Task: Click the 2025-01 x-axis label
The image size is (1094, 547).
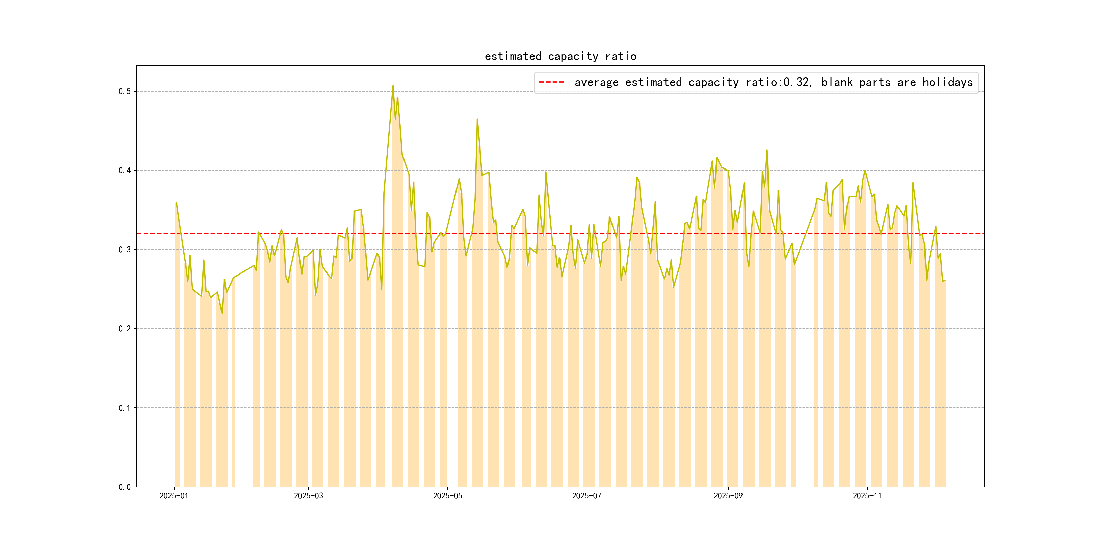Action: click(x=174, y=496)
